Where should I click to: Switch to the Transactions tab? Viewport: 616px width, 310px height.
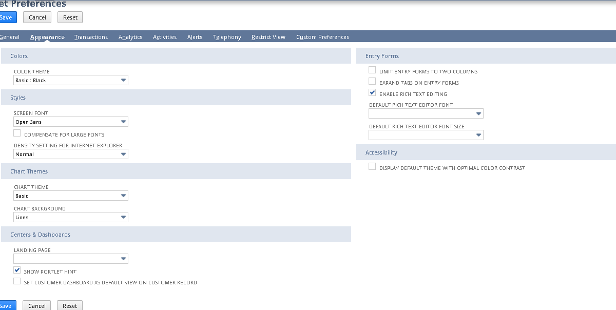tap(91, 36)
